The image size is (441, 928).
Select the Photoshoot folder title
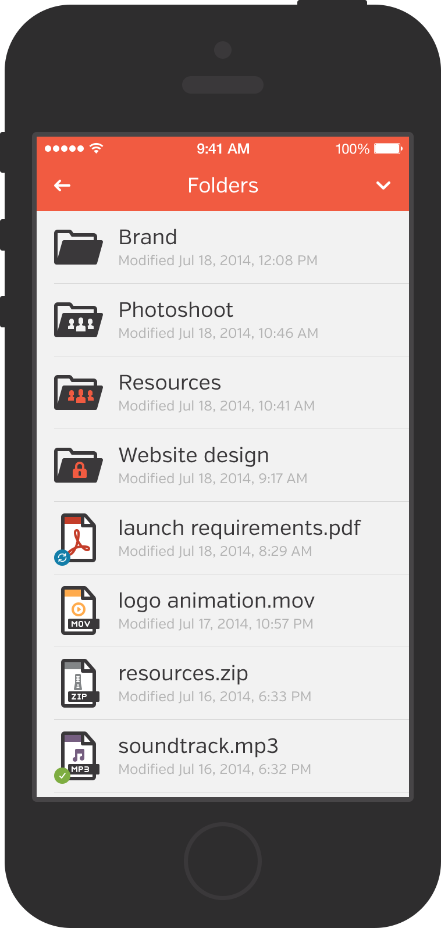click(176, 310)
